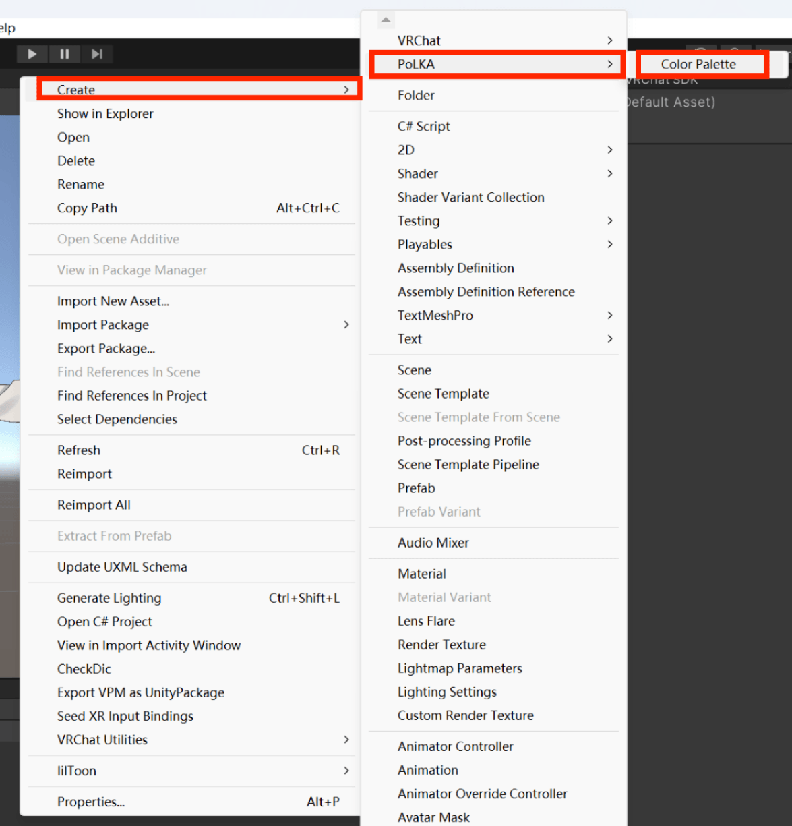Viewport: 792px width, 826px height.
Task: Expand the PoLKA submenu
Action: coord(495,65)
